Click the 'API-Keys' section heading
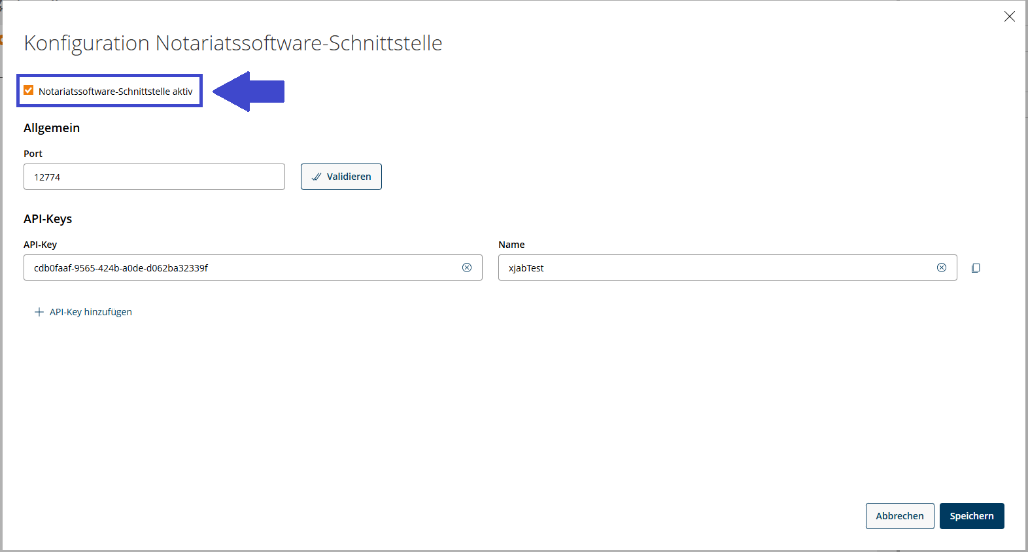The width and height of the screenshot is (1028, 552). pos(48,219)
